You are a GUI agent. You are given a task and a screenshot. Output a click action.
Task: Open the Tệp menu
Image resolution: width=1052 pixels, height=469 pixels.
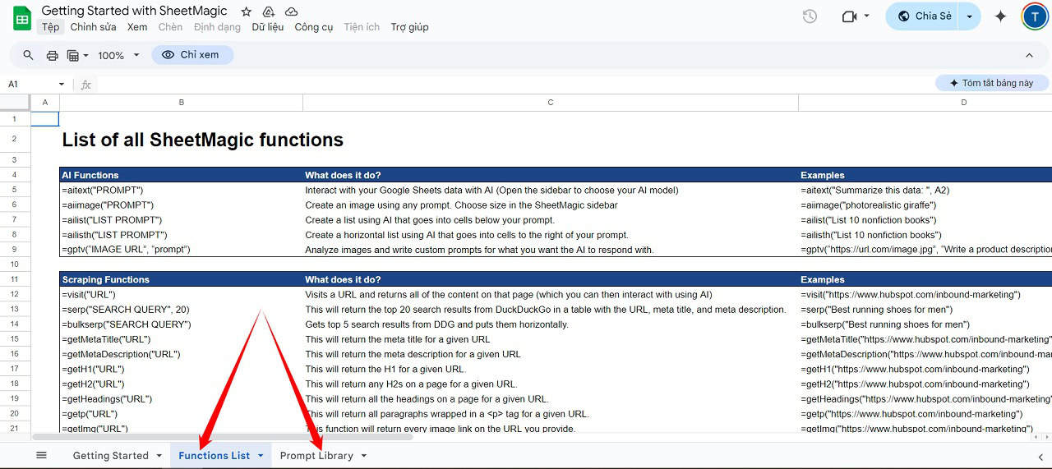click(51, 27)
